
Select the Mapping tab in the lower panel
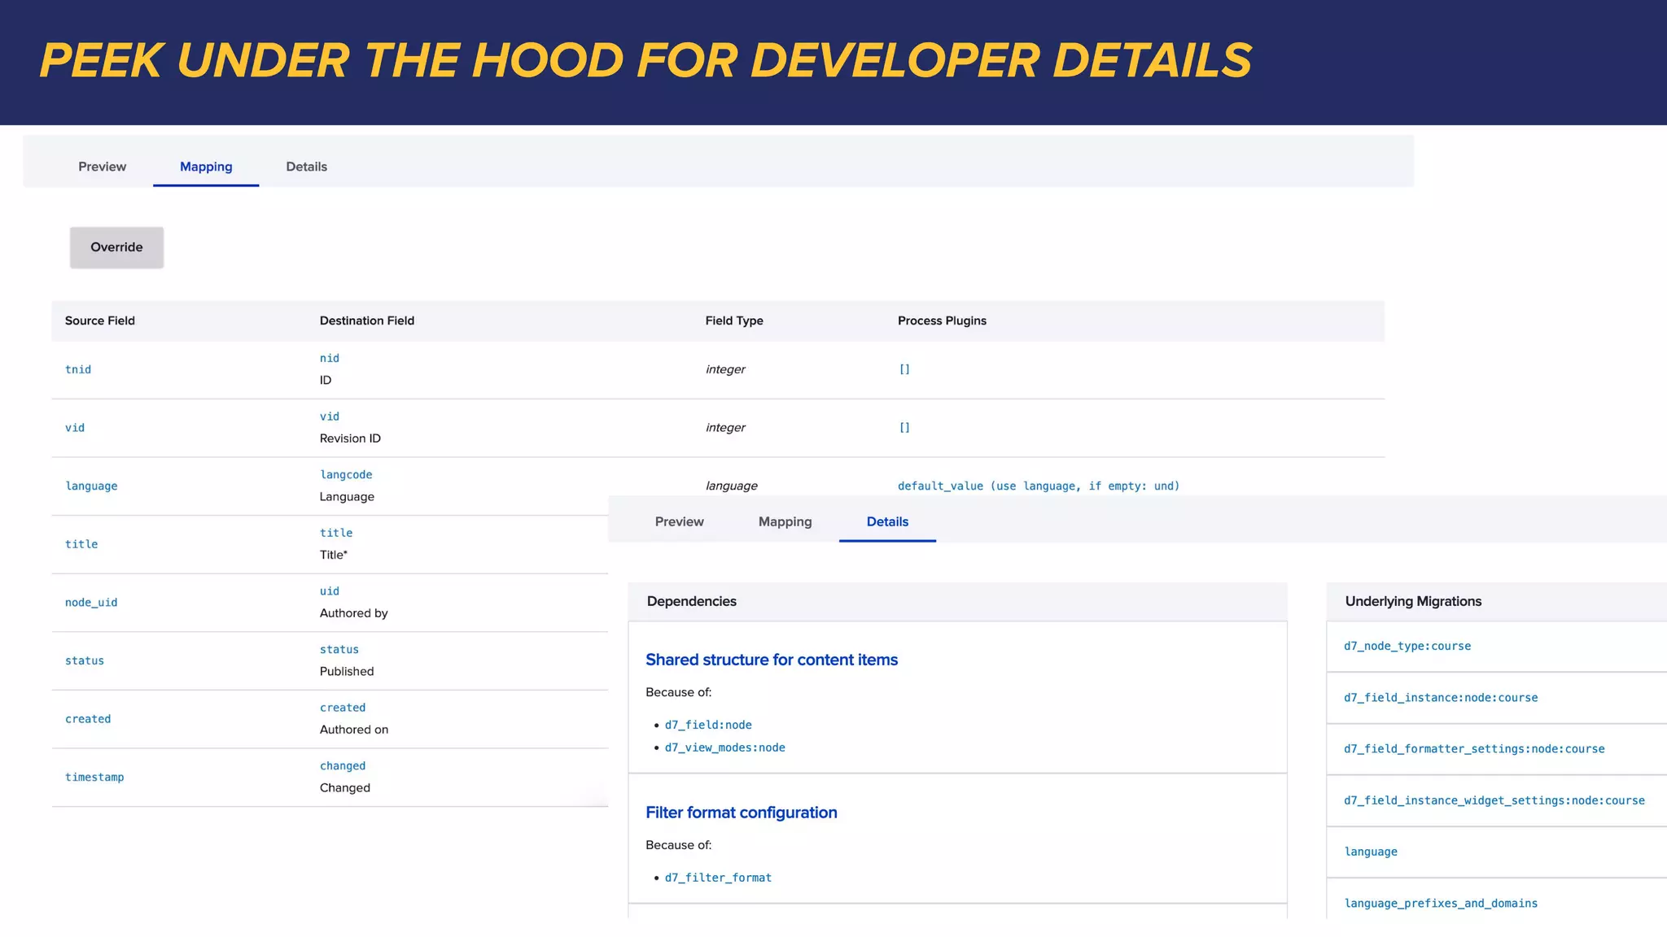tap(785, 522)
